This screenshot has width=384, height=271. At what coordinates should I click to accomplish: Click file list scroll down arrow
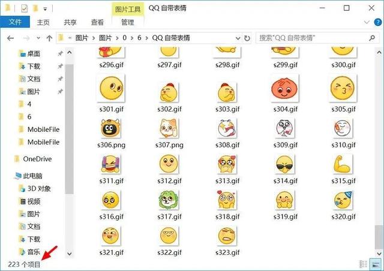[379, 254]
